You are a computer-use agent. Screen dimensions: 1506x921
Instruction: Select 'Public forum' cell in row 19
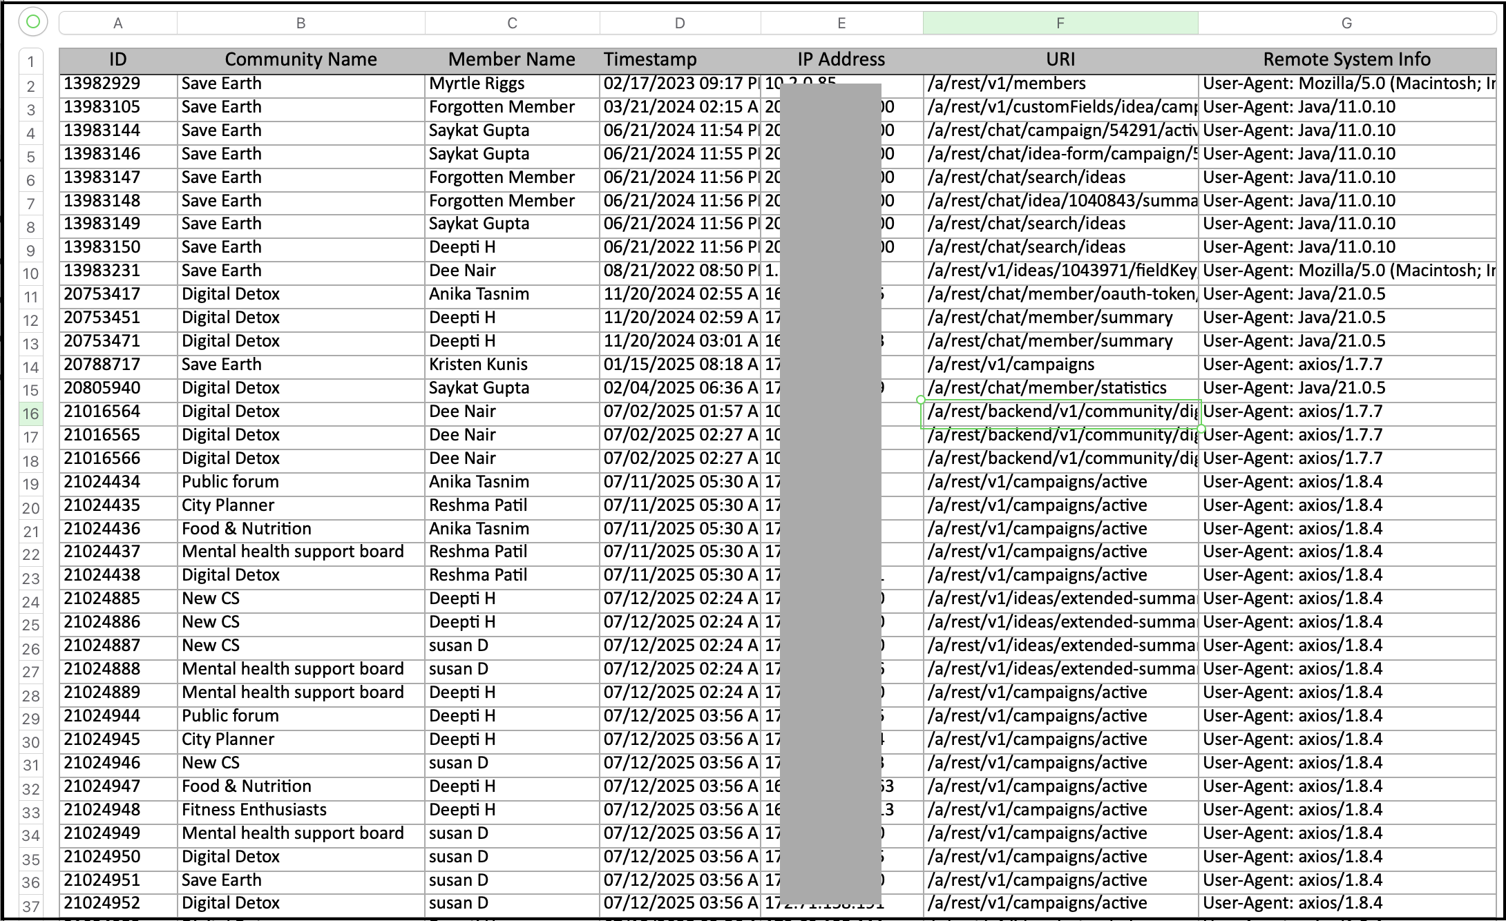click(301, 483)
